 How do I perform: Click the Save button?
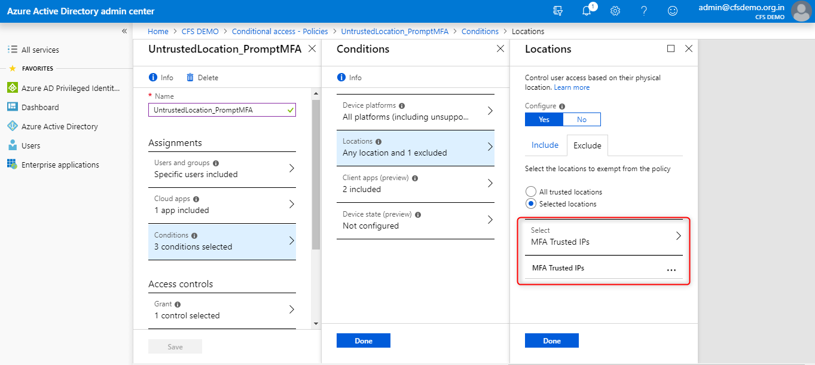(175, 346)
